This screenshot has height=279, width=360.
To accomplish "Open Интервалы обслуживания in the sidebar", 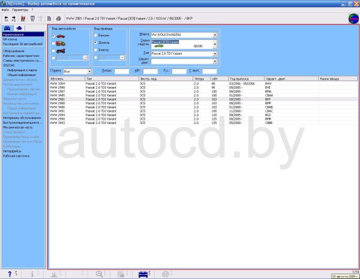I will [22, 118].
